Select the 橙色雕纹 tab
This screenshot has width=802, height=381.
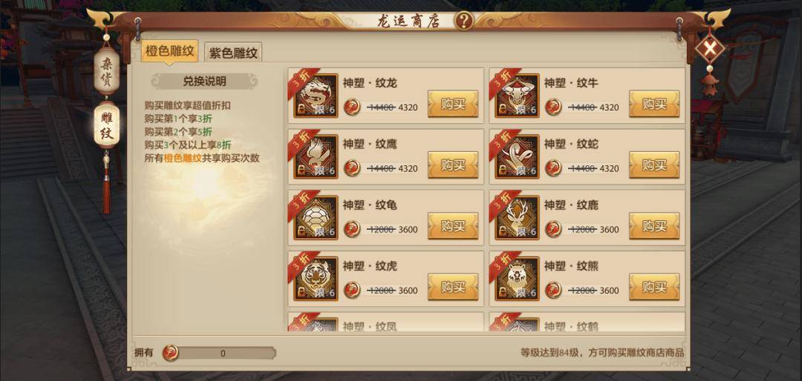click(170, 52)
